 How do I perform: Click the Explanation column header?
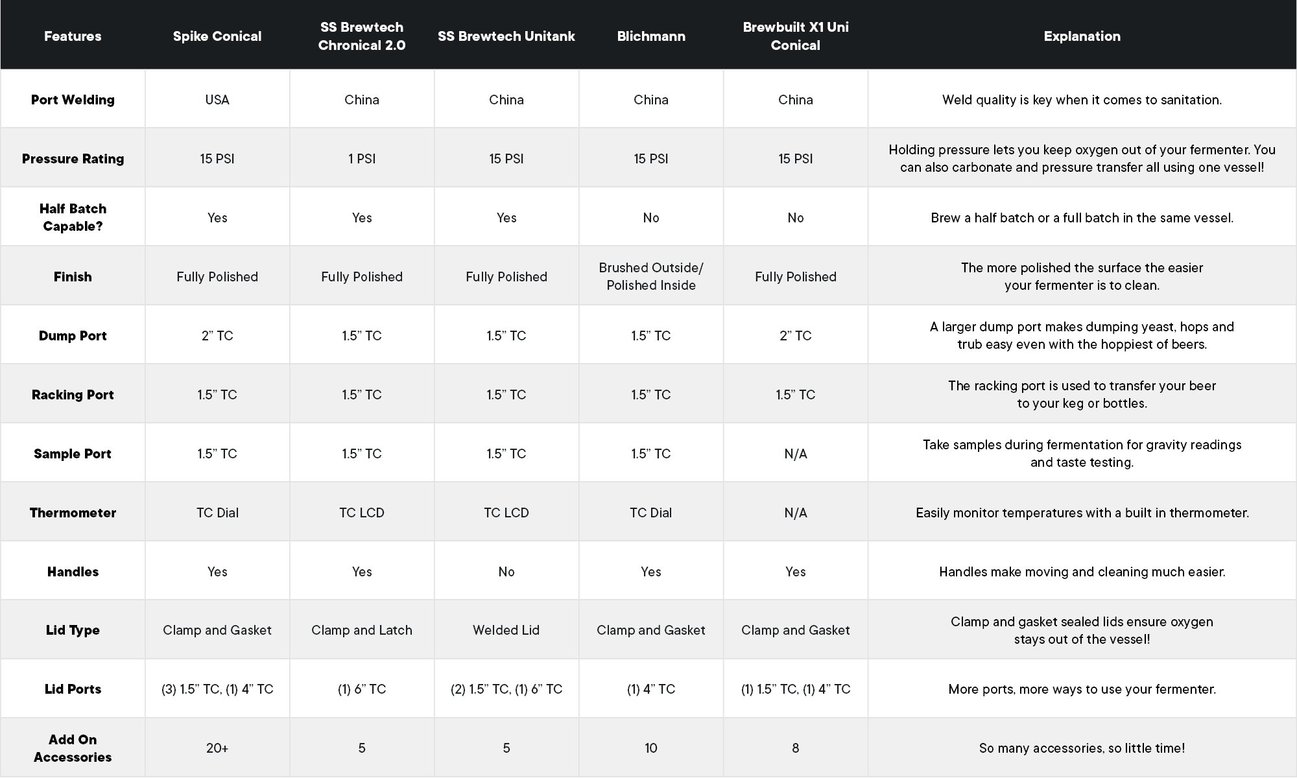(x=1082, y=36)
